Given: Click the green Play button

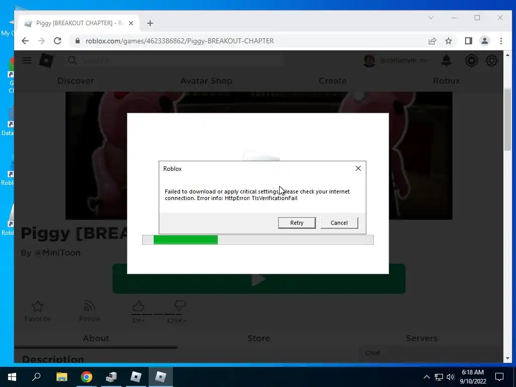Looking at the screenshot, I should (259, 279).
